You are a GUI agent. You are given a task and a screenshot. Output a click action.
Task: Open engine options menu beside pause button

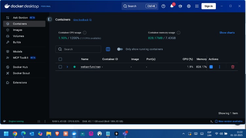pos(45,121)
